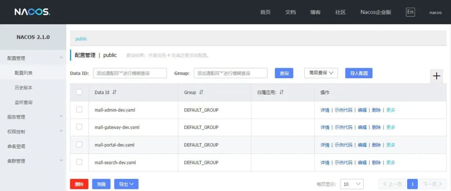451x191 pixels.
Task: Click 编辑 for mall-search-dev.yaml
Action: [362, 163]
